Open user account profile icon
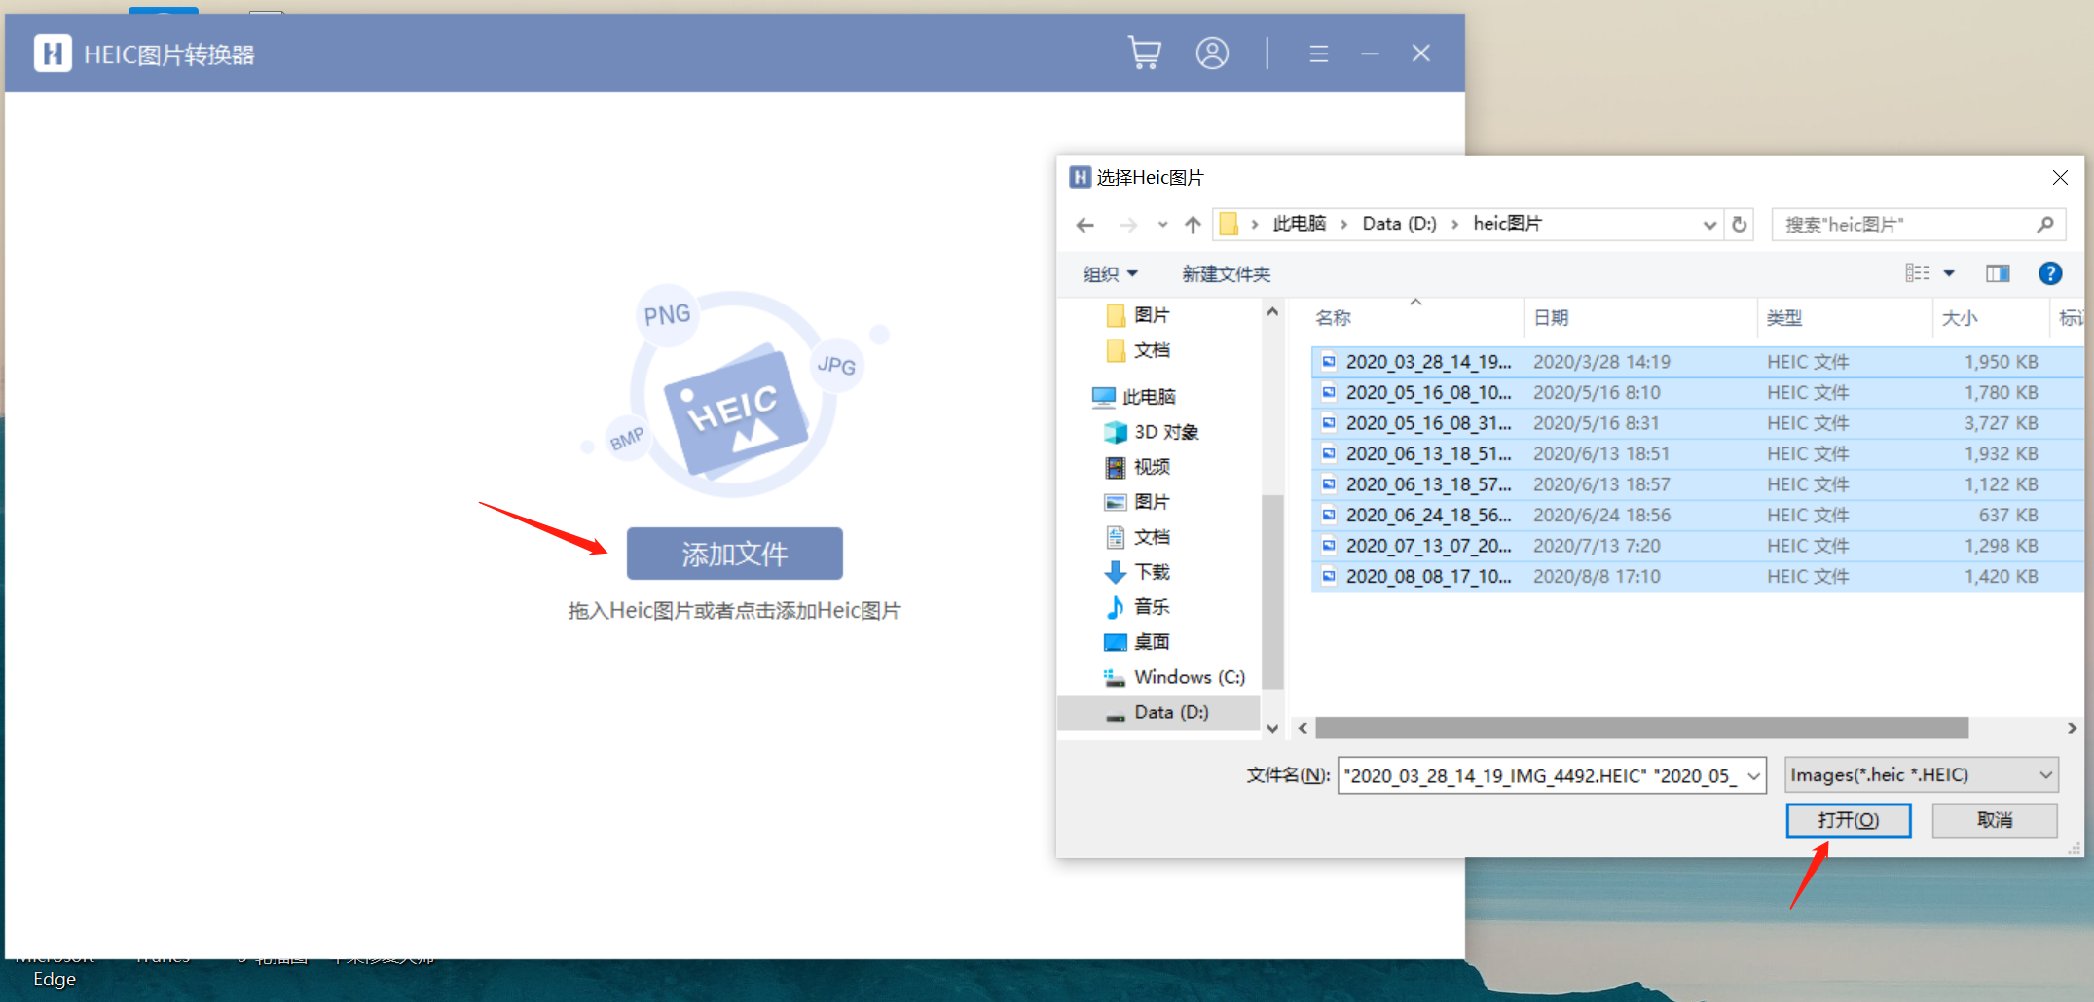The width and height of the screenshot is (2094, 1002). 1212,53
